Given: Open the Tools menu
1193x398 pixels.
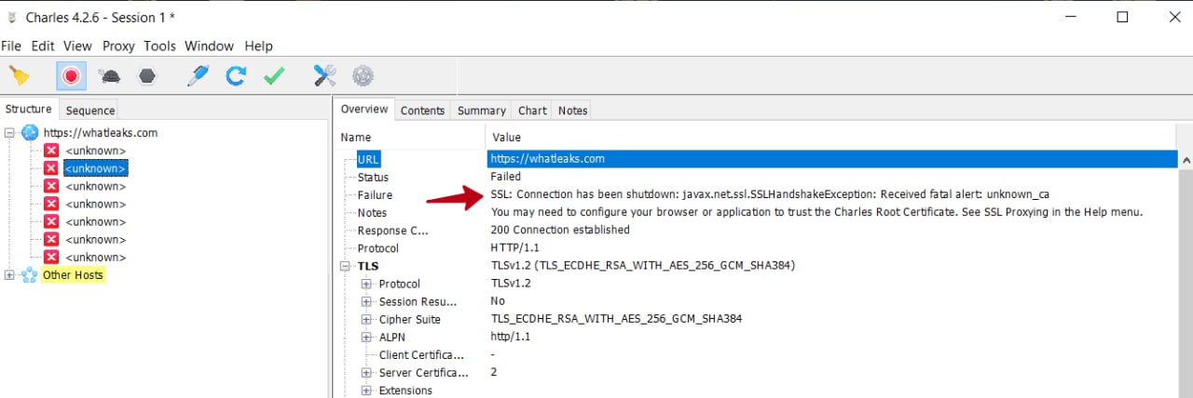Looking at the screenshot, I should coord(159,46).
